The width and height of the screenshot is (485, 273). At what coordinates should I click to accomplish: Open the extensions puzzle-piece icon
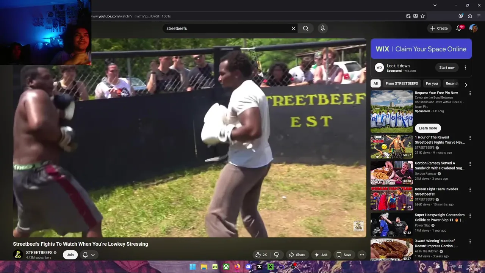470,16
